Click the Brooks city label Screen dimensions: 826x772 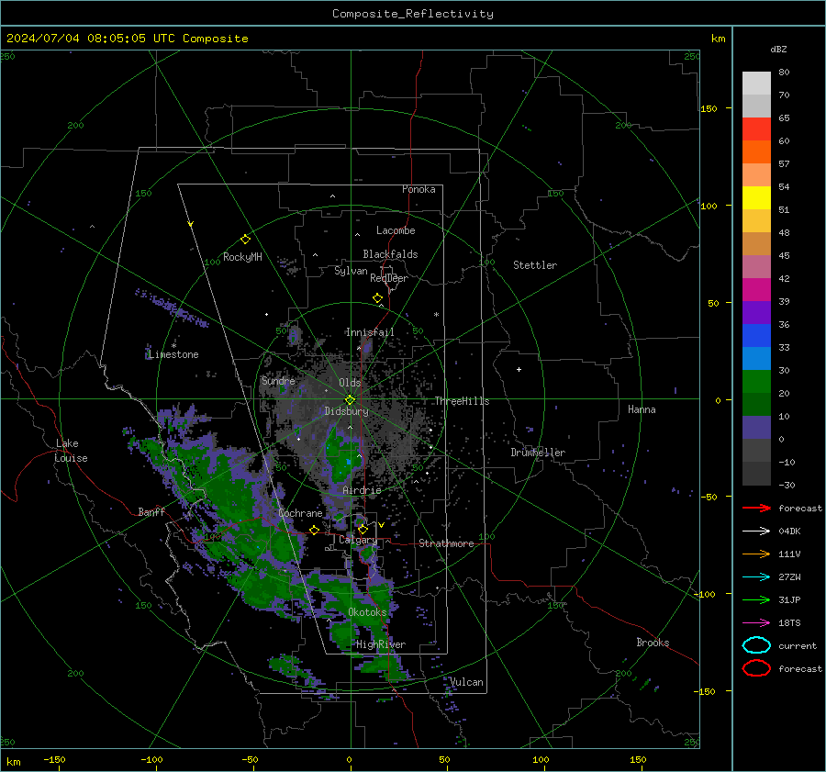[x=653, y=643]
